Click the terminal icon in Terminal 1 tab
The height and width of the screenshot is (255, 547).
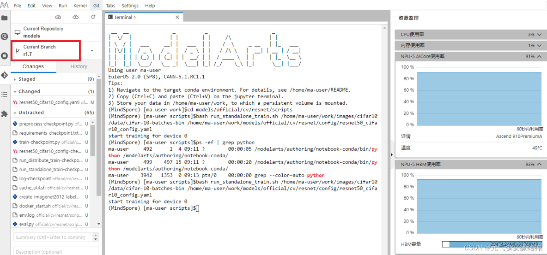(x=110, y=17)
